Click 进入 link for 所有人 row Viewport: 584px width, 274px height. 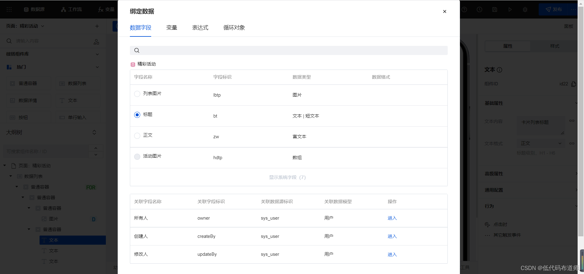(x=392, y=218)
